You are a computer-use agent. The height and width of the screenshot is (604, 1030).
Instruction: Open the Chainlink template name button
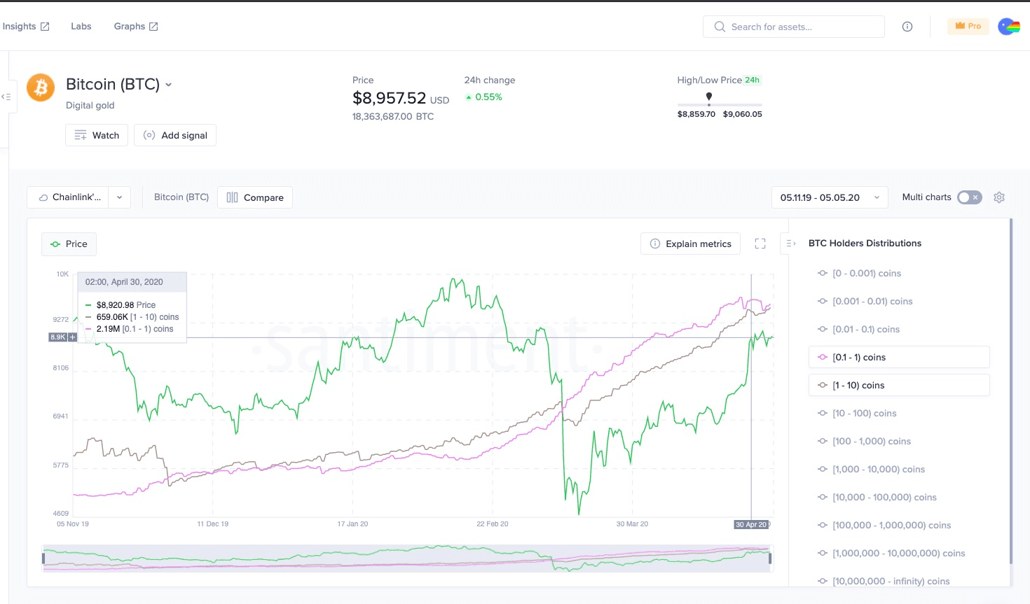pos(69,197)
